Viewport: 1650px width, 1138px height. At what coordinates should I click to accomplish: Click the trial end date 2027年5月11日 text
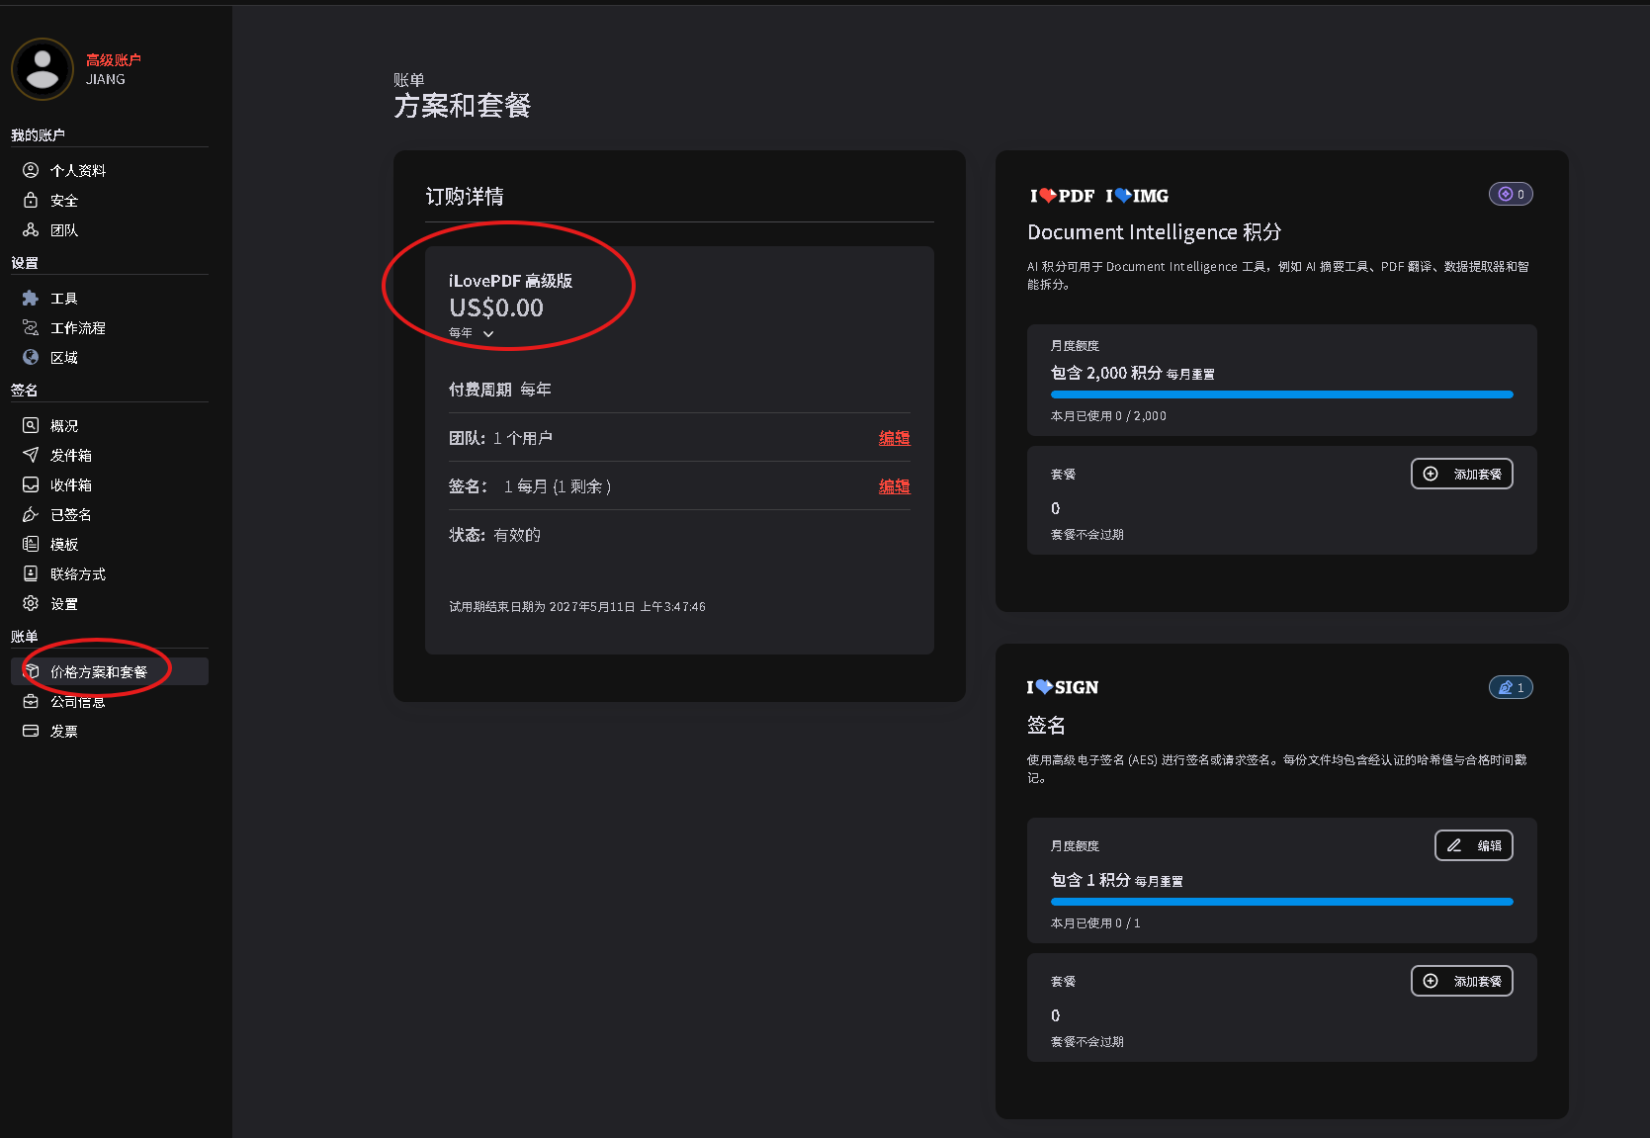[x=577, y=607]
